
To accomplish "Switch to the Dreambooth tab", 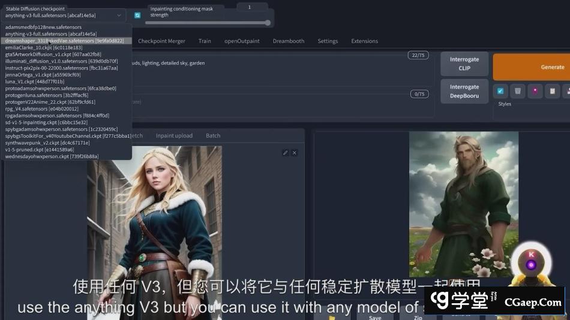I will [288, 41].
